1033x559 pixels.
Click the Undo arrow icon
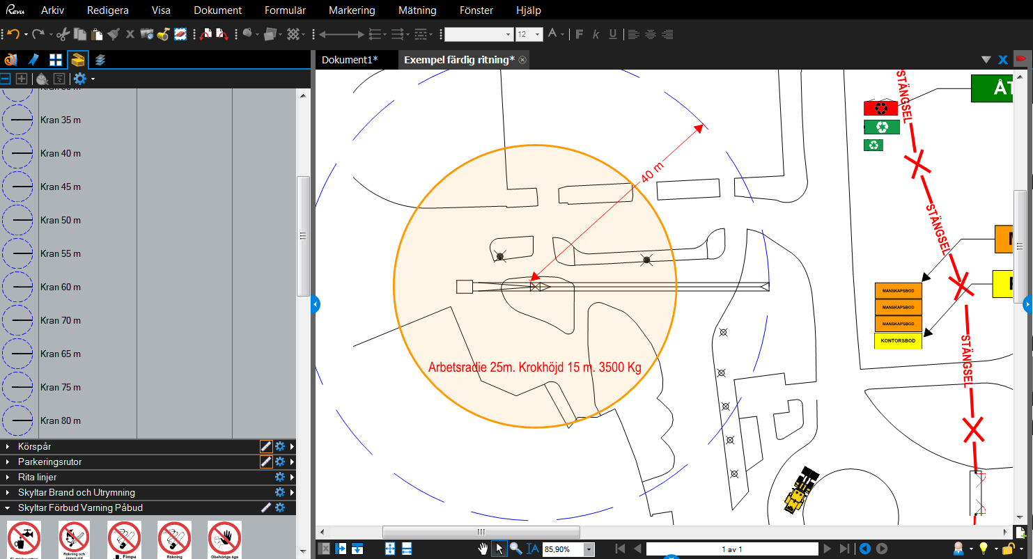tap(13, 34)
